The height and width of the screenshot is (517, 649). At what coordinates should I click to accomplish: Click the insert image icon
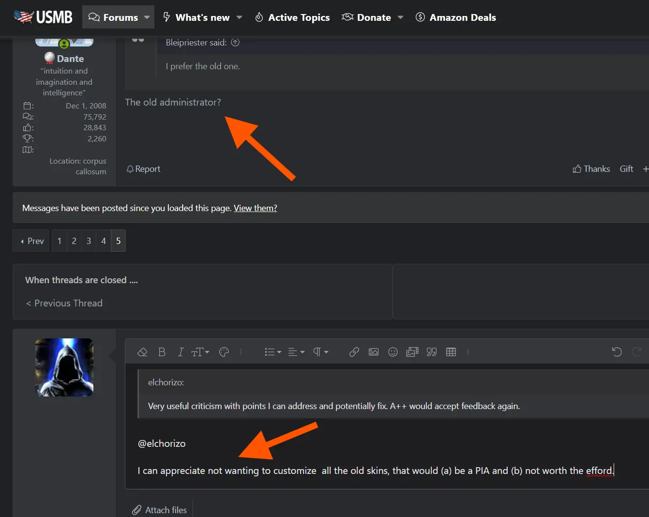coord(374,352)
